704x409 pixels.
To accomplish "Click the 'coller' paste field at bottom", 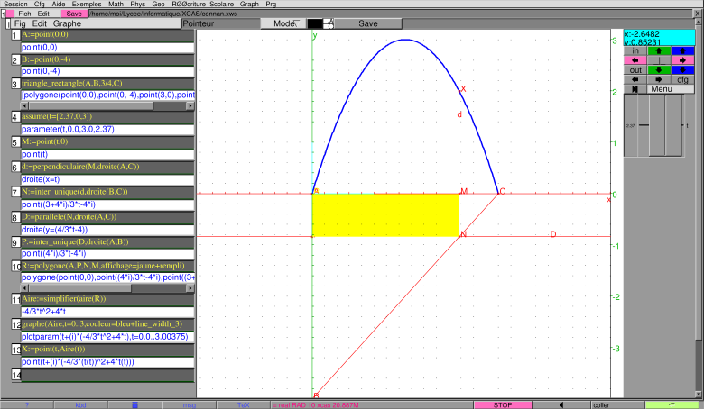I will pos(617,405).
